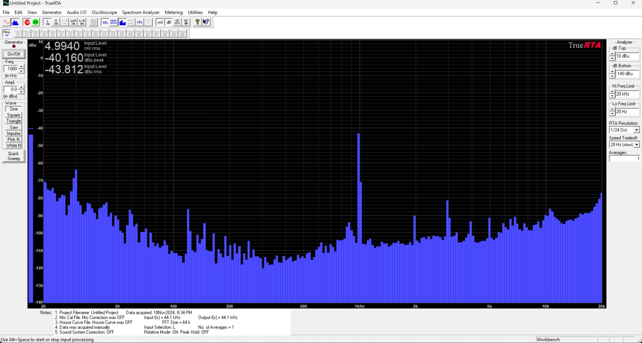Select the L-R IN input icon

point(82,22)
